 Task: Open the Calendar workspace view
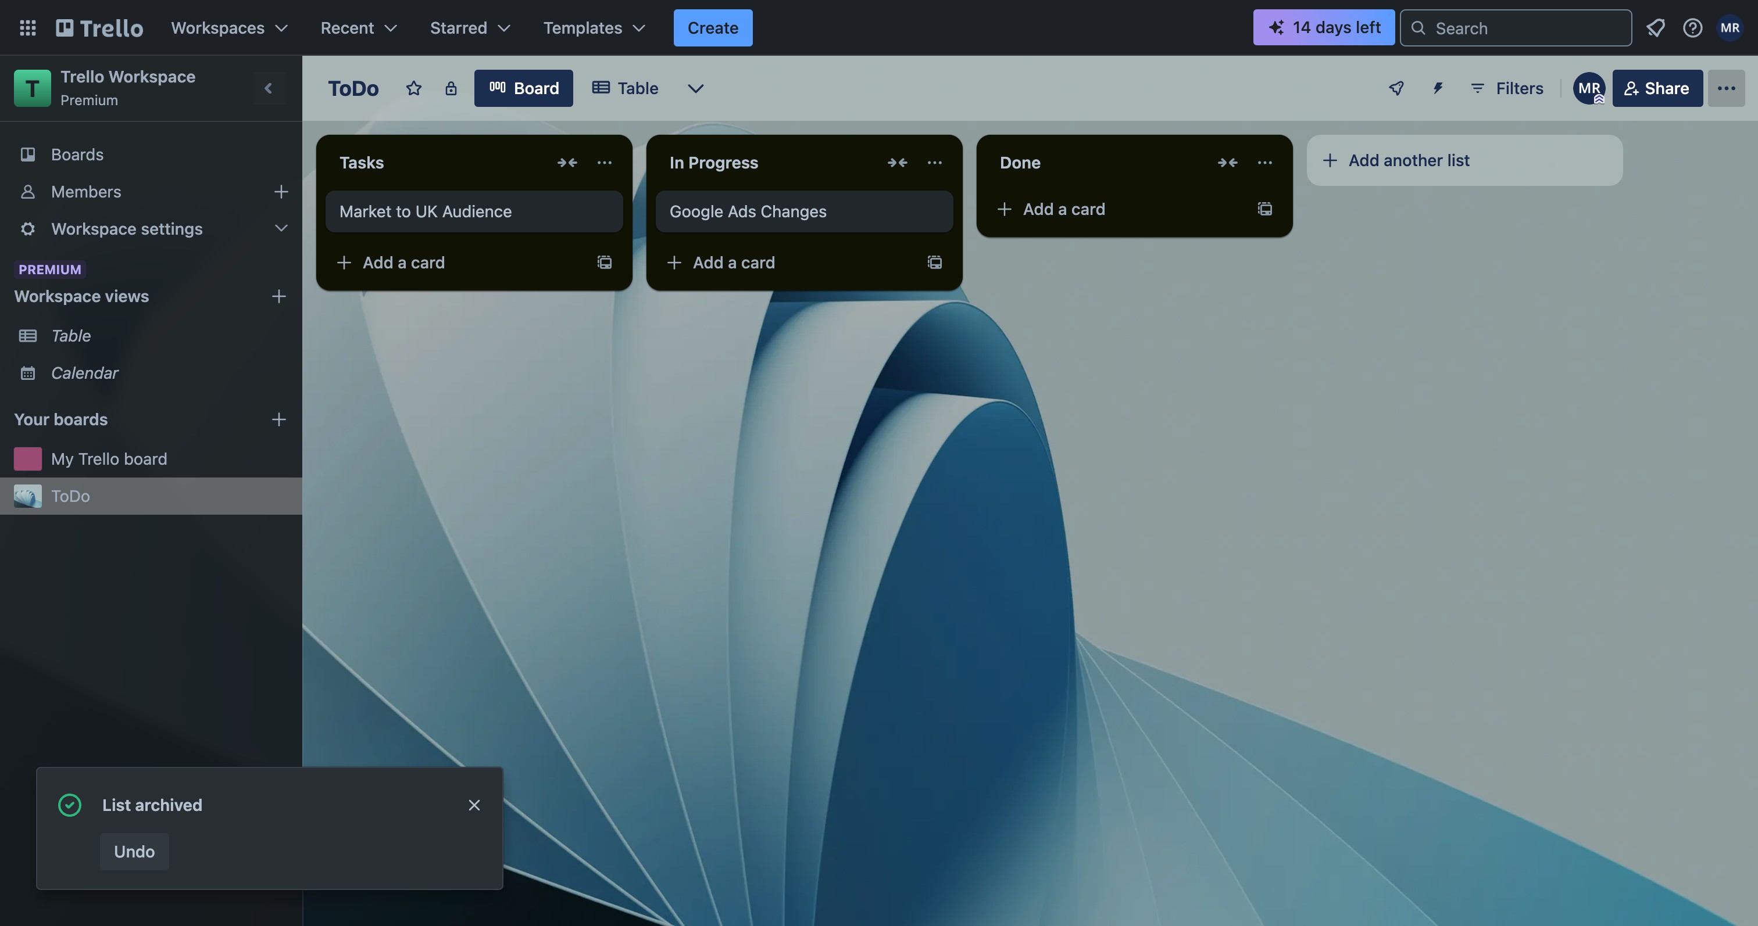[x=151, y=373]
